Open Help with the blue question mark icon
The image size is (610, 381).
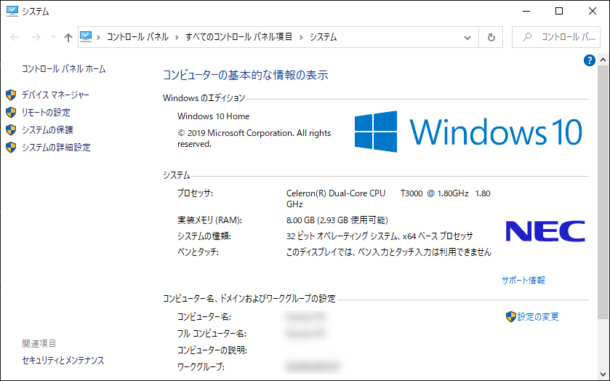point(590,60)
